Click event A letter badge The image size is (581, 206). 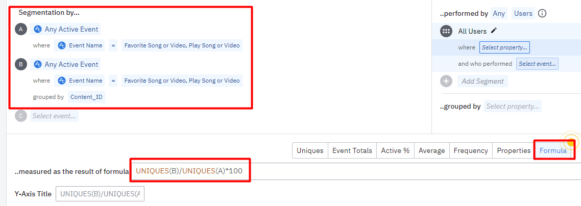pos(21,29)
